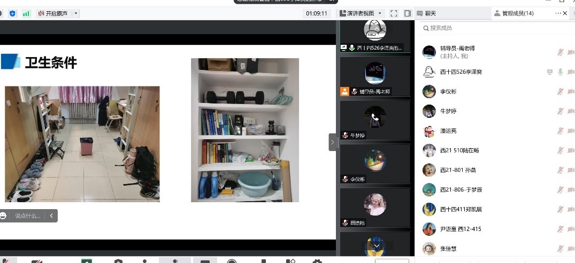Image resolution: width=575 pixels, height=263 pixels.
Task: Click the orange host badge on 辅导员-禹老师 tile
Action: (344, 91)
